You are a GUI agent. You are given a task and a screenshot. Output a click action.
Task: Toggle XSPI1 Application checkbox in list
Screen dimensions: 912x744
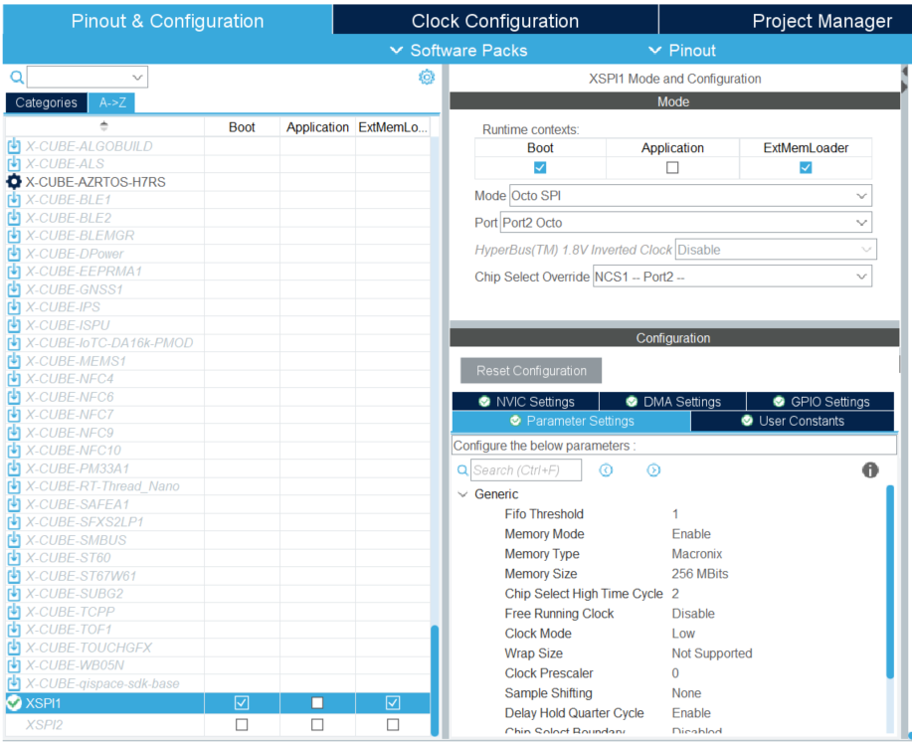coord(317,702)
